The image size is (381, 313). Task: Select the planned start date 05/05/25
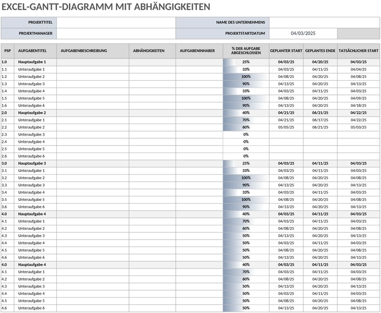point(286,127)
